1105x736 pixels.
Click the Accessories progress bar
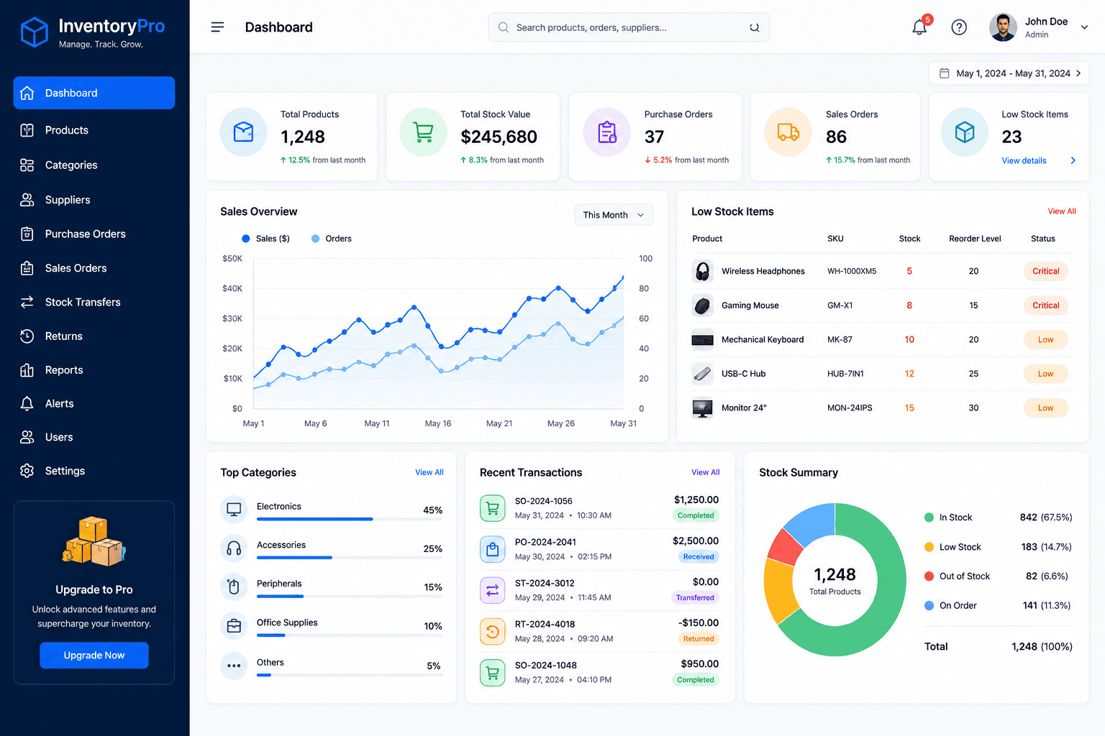coord(350,558)
